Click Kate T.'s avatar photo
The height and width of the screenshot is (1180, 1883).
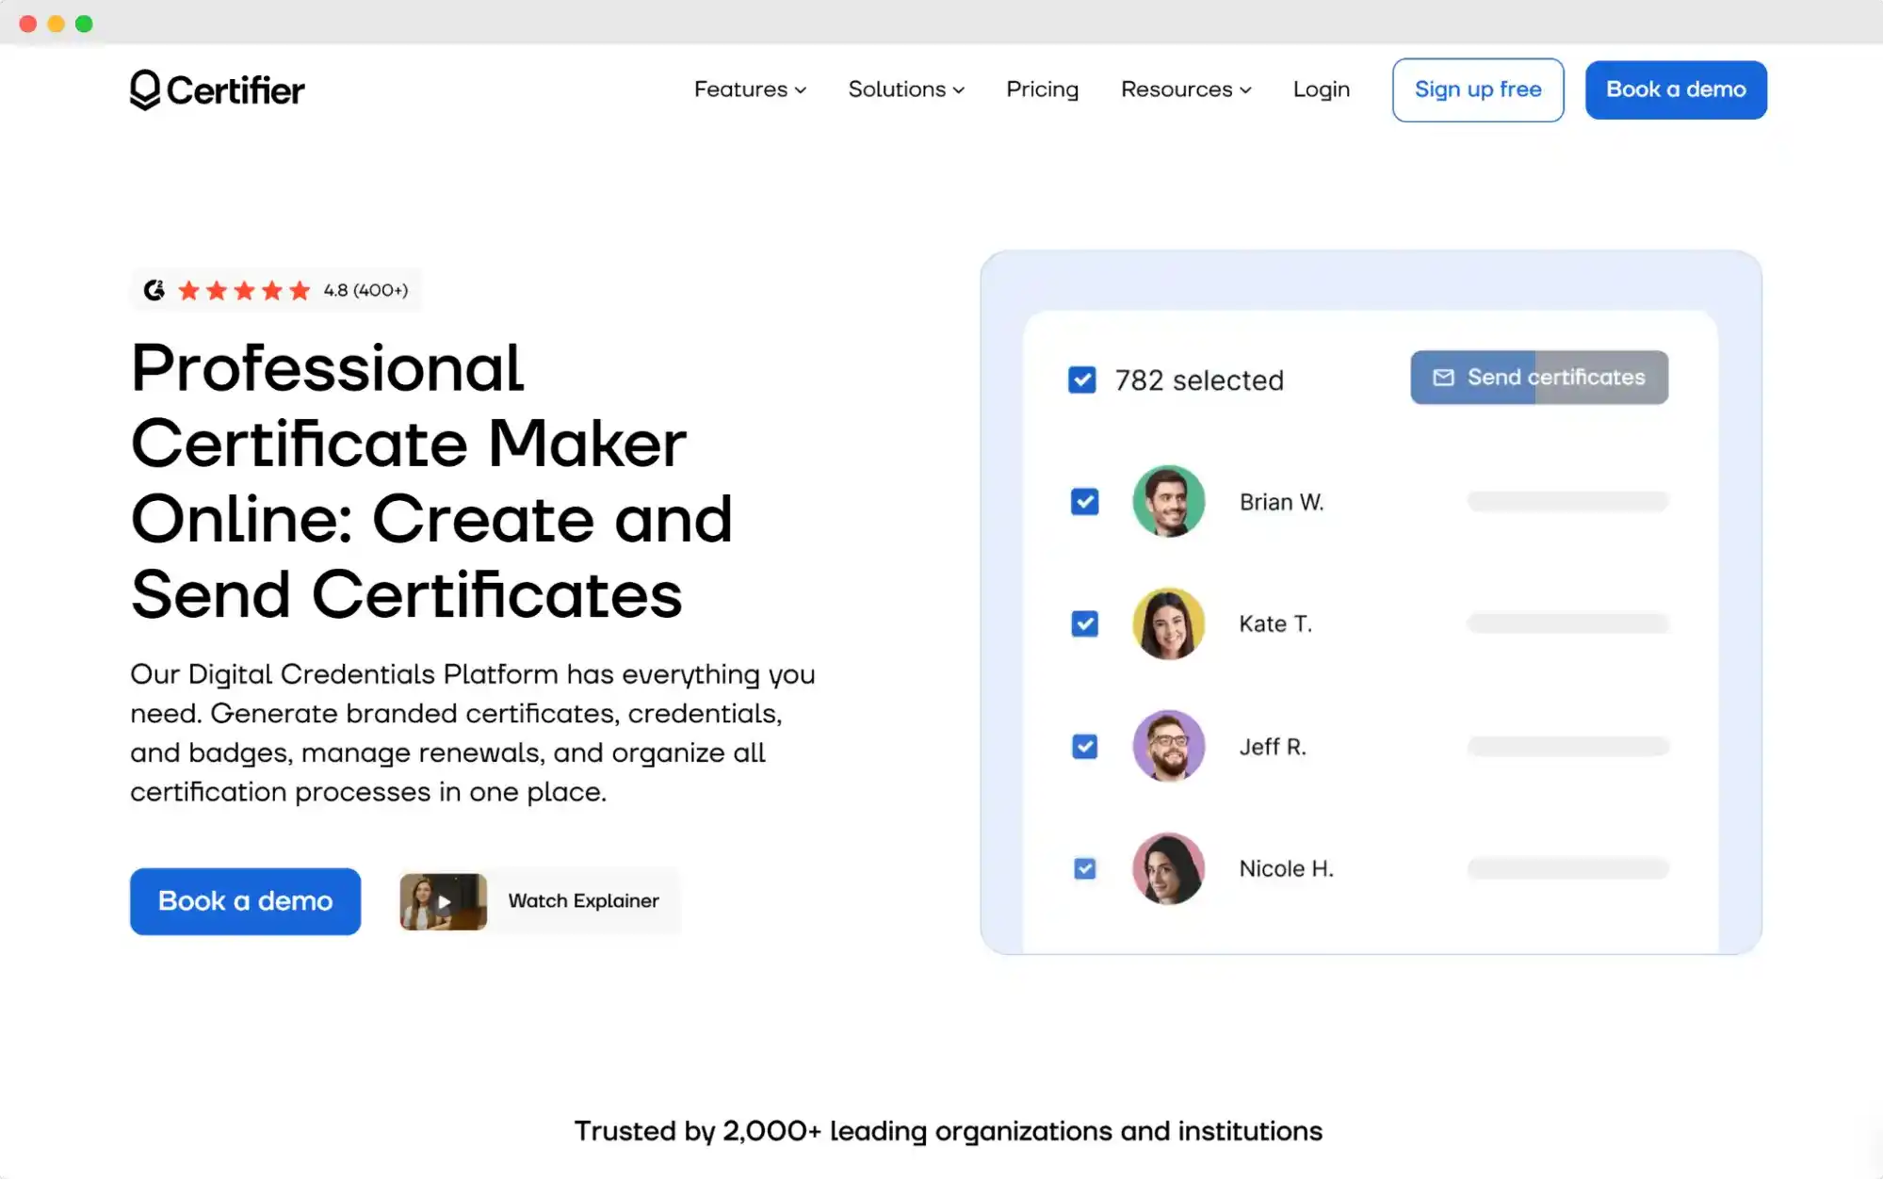(x=1168, y=623)
